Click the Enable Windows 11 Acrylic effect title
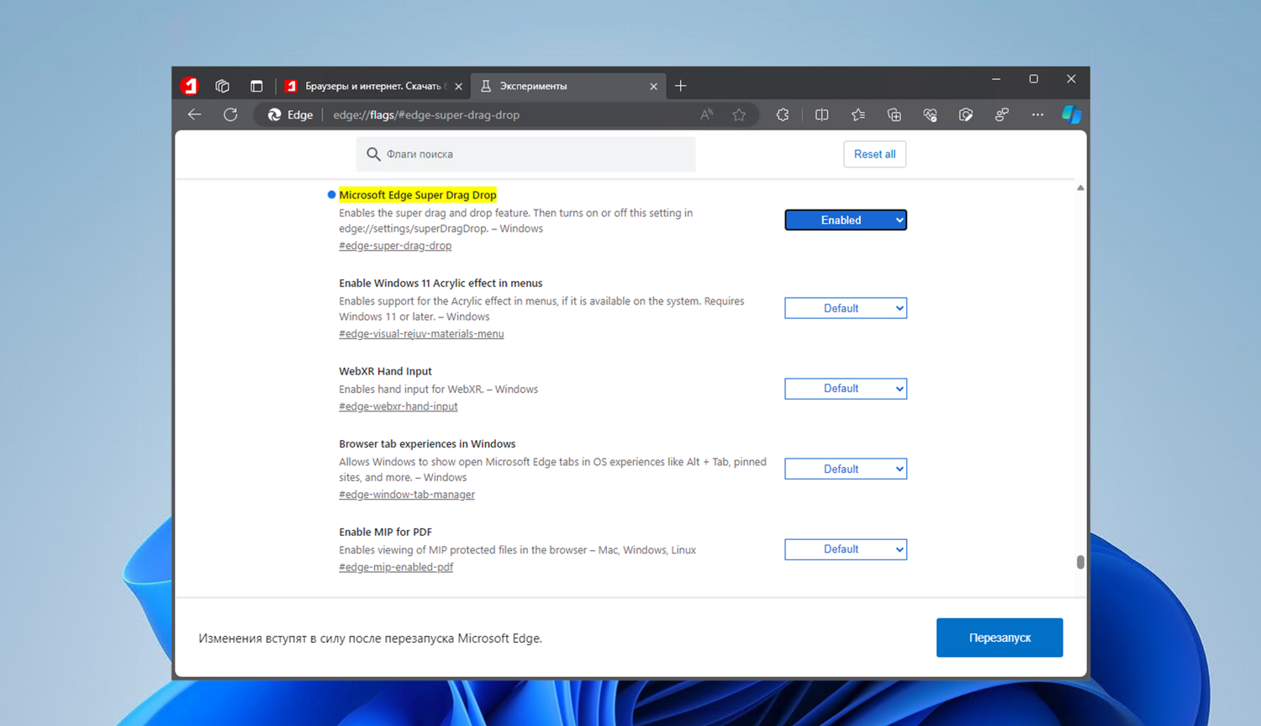 point(441,283)
